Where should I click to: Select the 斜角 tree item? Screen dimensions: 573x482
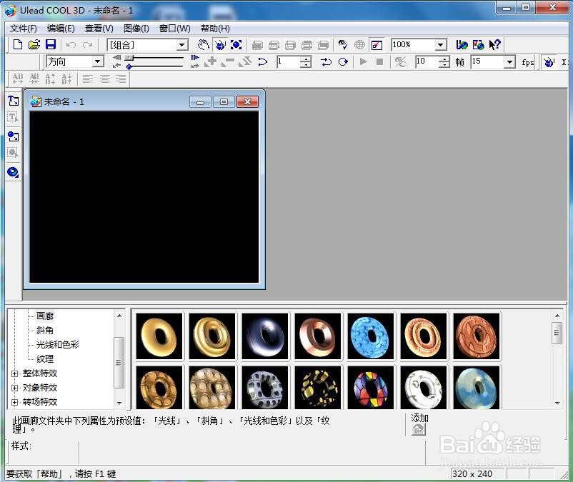click(45, 331)
